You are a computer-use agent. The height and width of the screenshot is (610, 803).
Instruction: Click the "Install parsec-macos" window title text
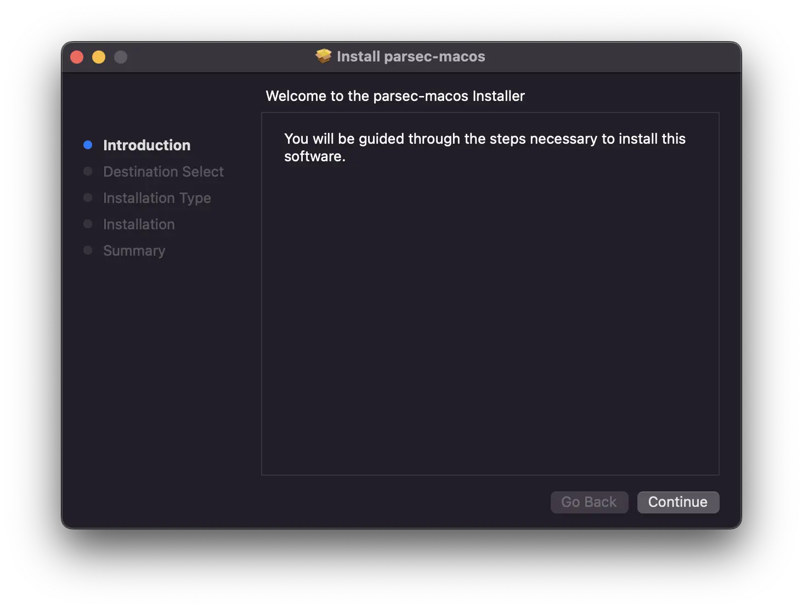click(x=411, y=57)
